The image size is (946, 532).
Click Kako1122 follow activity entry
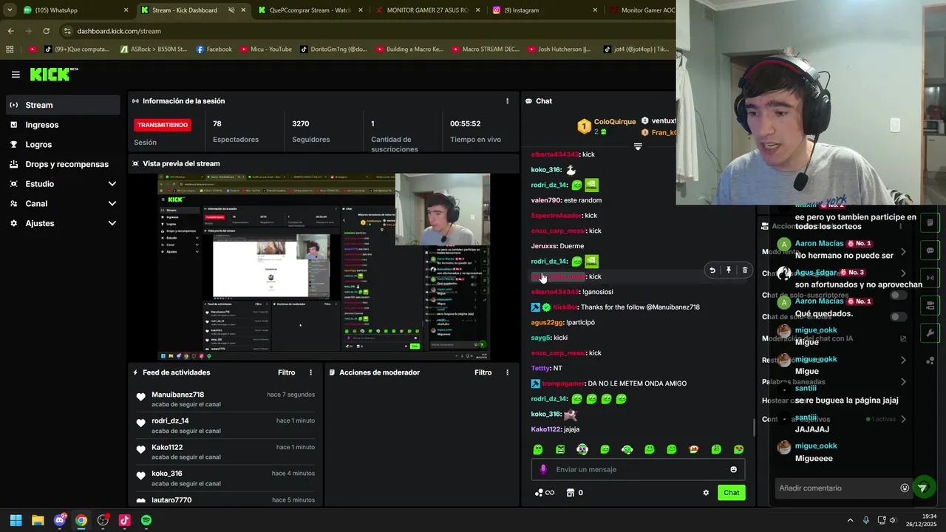coord(225,451)
